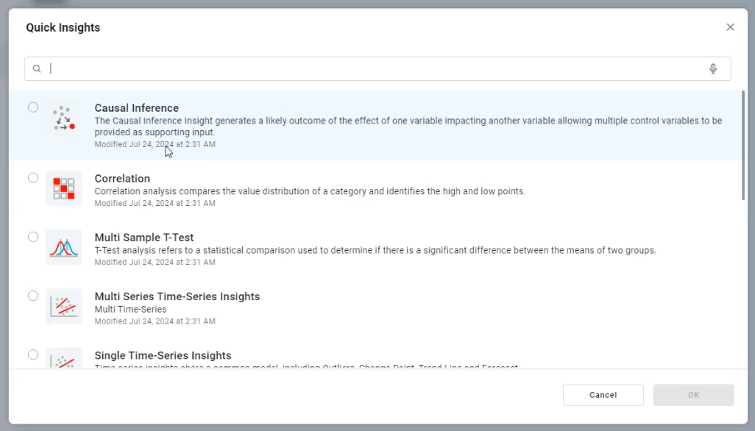Click the Causal Inference graph icon
The height and width of the screenshot is (431, 755).
point(63,118)
